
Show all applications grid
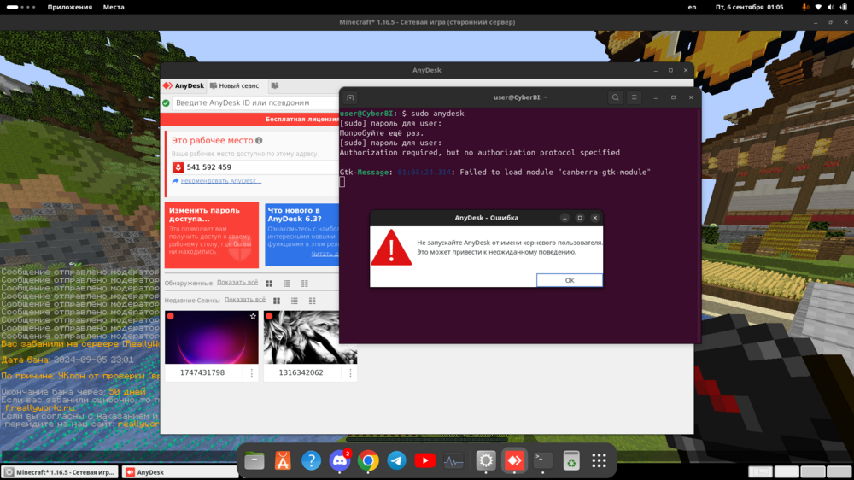coord(600,461)
